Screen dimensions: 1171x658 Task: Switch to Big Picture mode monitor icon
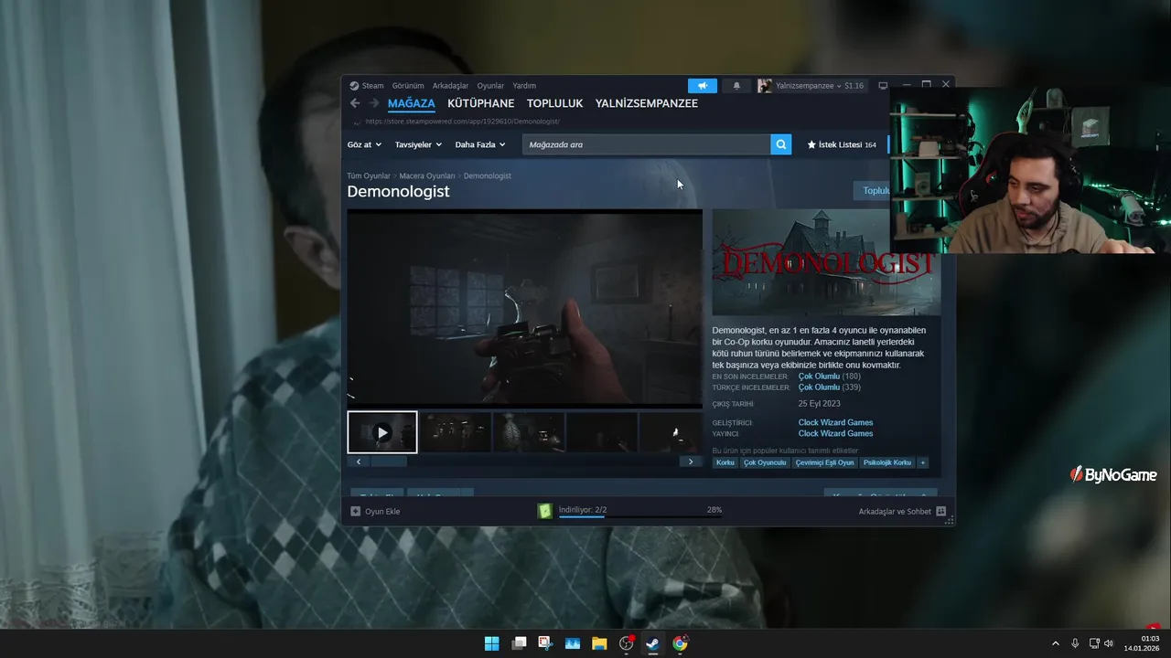tap(883, 86)
